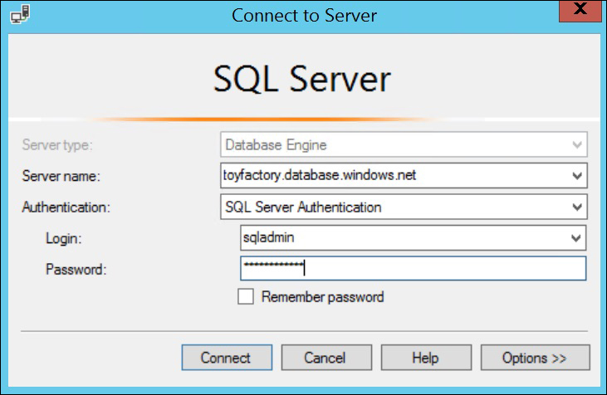Click the greyed-out Server type dropdown arrow

pyautogui.click(x=577, y=145)
